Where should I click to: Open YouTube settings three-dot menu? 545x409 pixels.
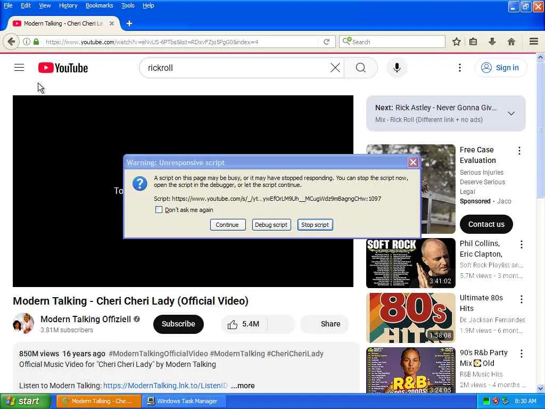point(459,68)
